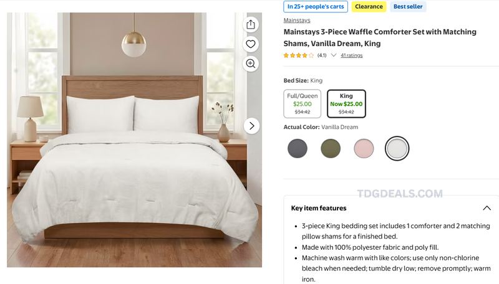
Task: Click the star rating icons
Action: pos(299,55)
